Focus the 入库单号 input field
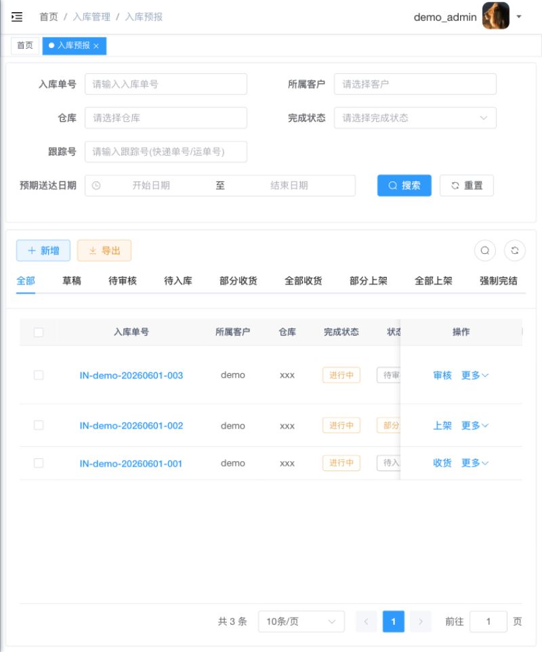The height and width of the screenshot is (652, 542). (x=166, y=84)
